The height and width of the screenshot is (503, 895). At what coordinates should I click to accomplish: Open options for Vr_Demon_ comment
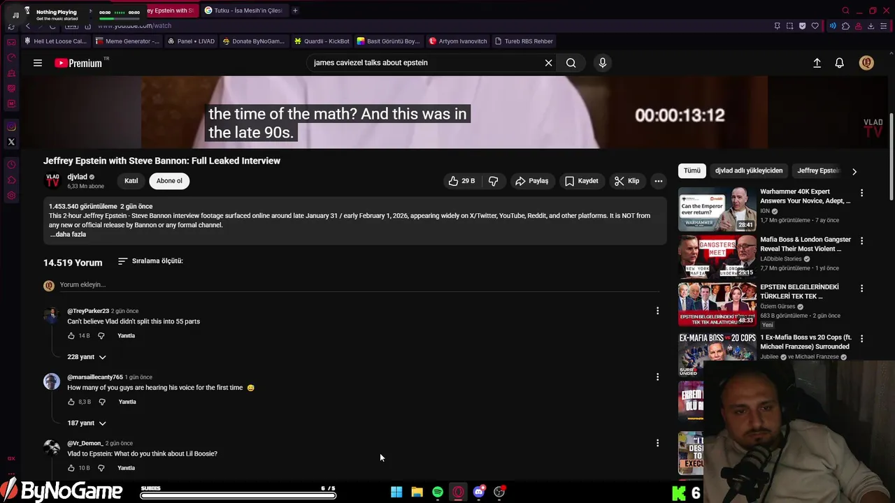click(657, 443)
